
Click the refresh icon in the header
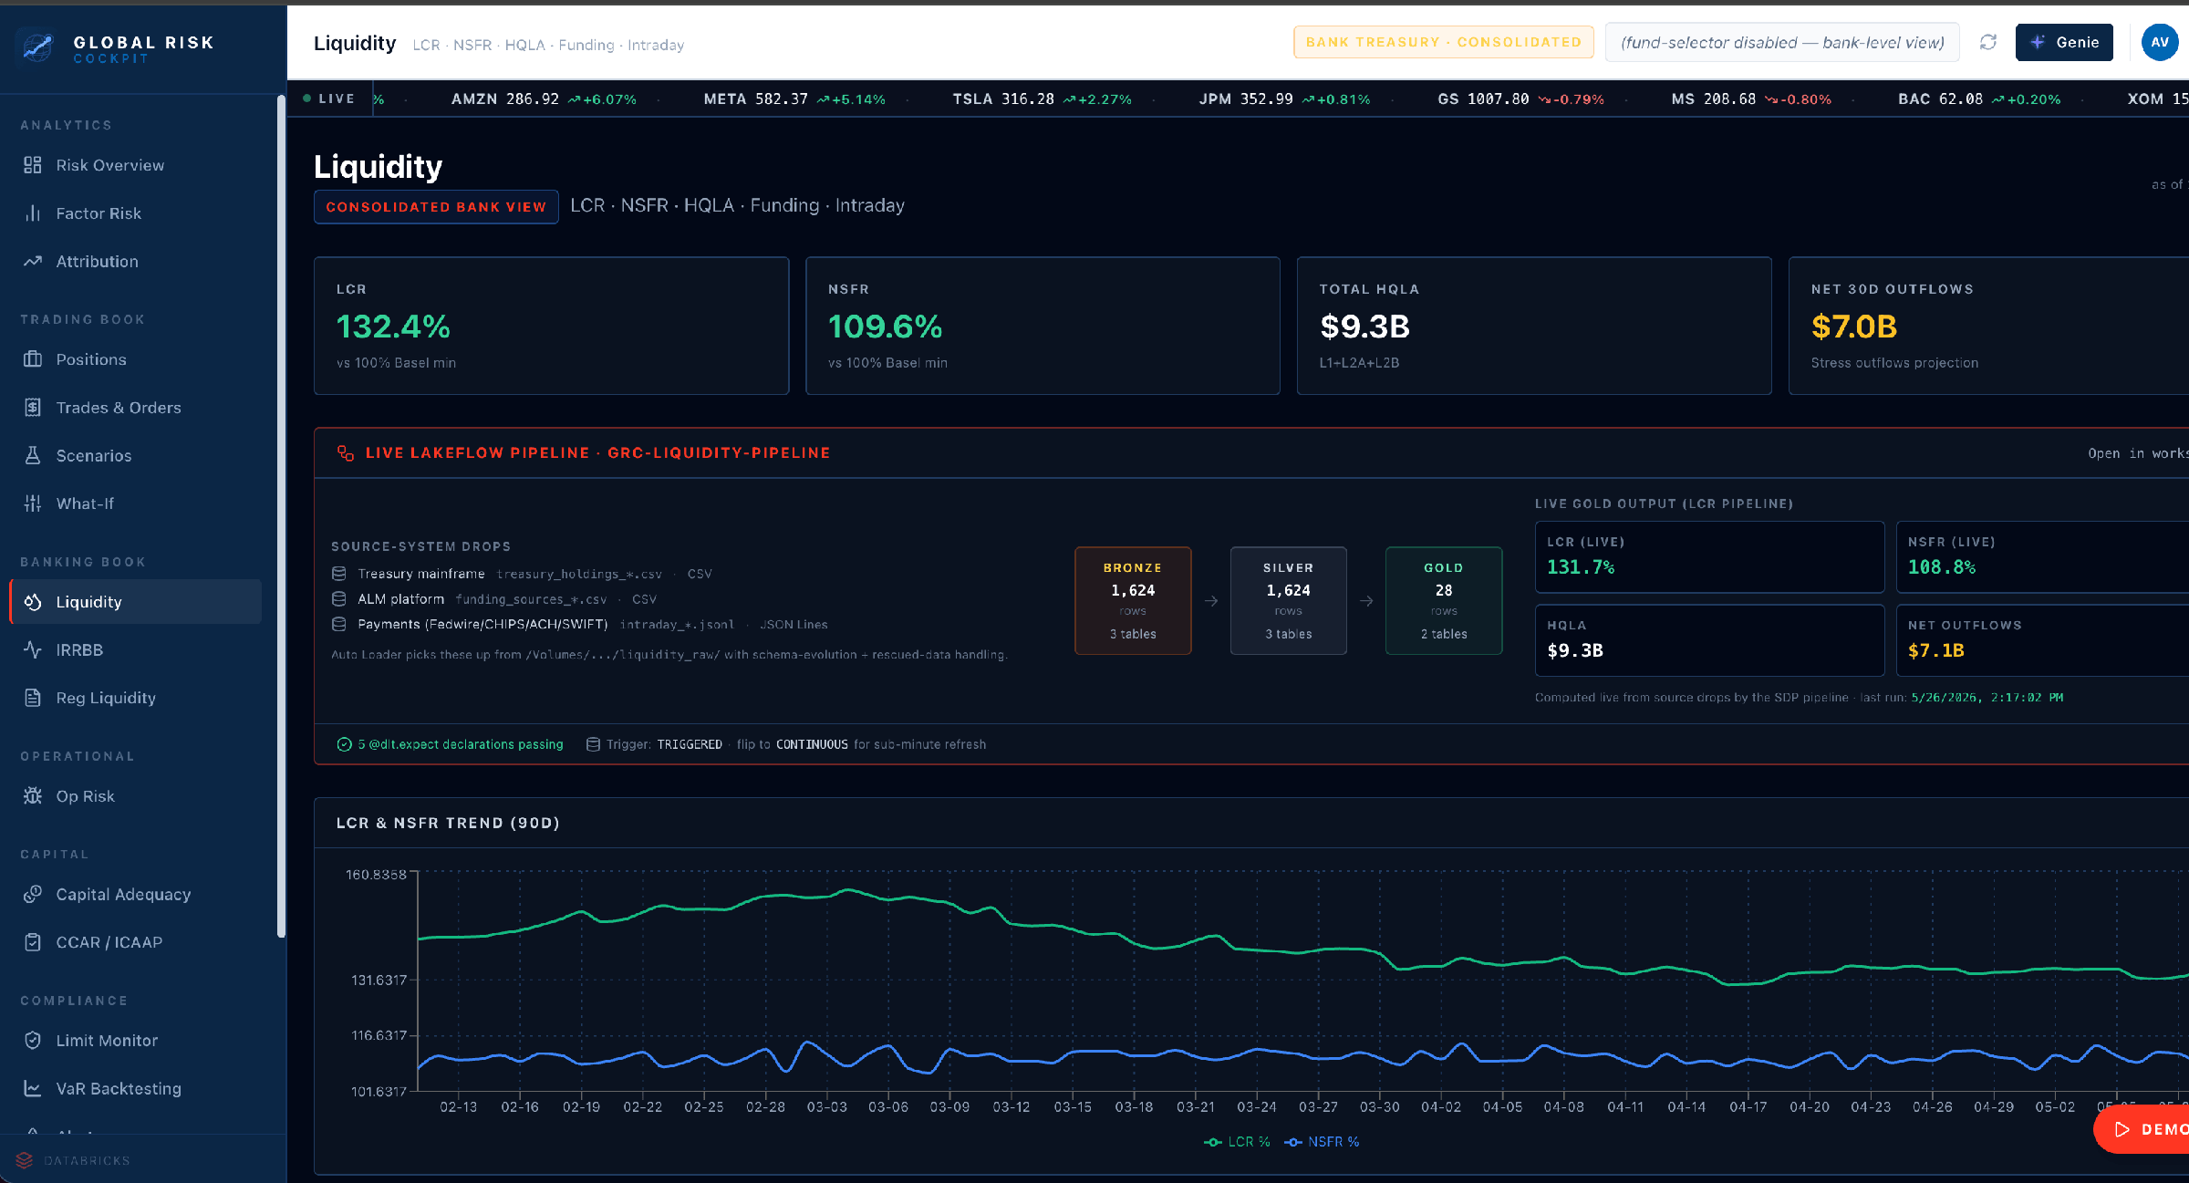1988,42
